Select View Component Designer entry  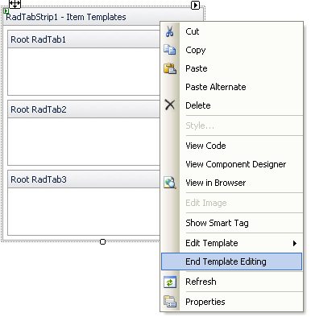coord(231,164)
